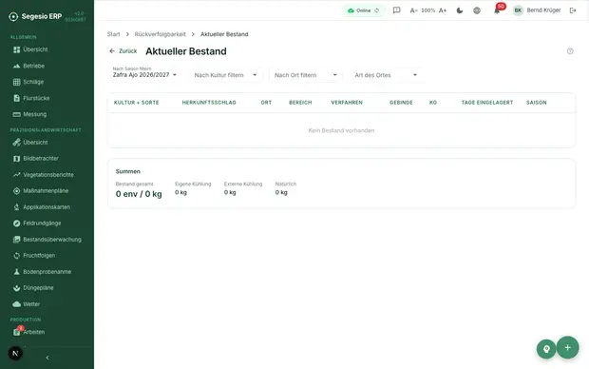Click the green location pin floating button
Image resolution: width=589 pixels, height=369 pixels.
pos(546,349)
